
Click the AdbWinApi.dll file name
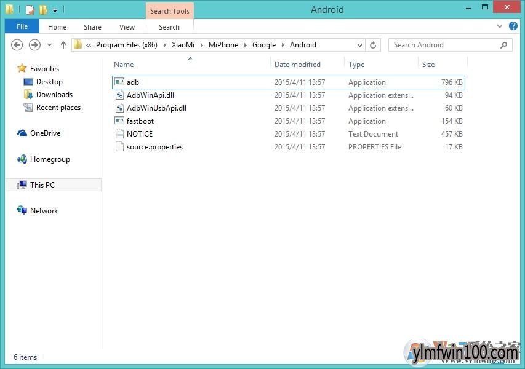coord(150,95)
